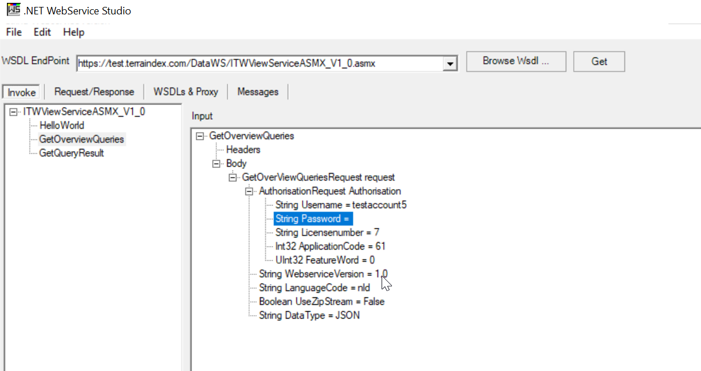701x371 pixels.
Task: Click the Browse Wsdl button
Action: click(516, 61)
